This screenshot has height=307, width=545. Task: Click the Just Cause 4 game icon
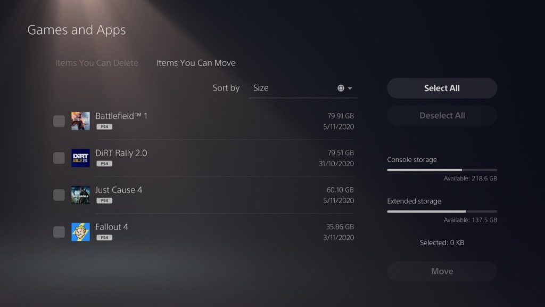(x=80, y=195)
